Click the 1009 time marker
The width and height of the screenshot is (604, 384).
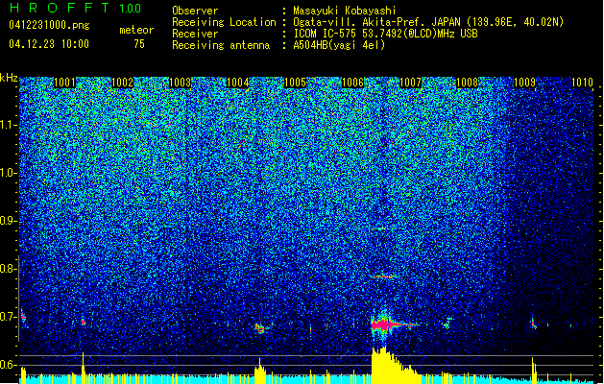525,83
